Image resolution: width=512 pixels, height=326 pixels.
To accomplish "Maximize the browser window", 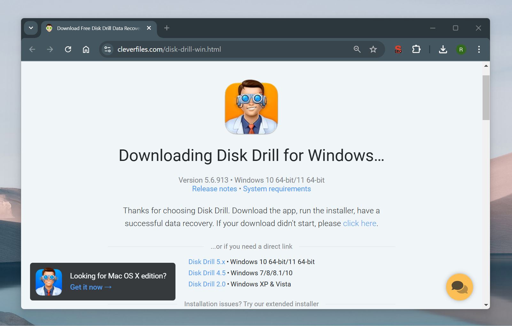I will (x=455, y=28).
